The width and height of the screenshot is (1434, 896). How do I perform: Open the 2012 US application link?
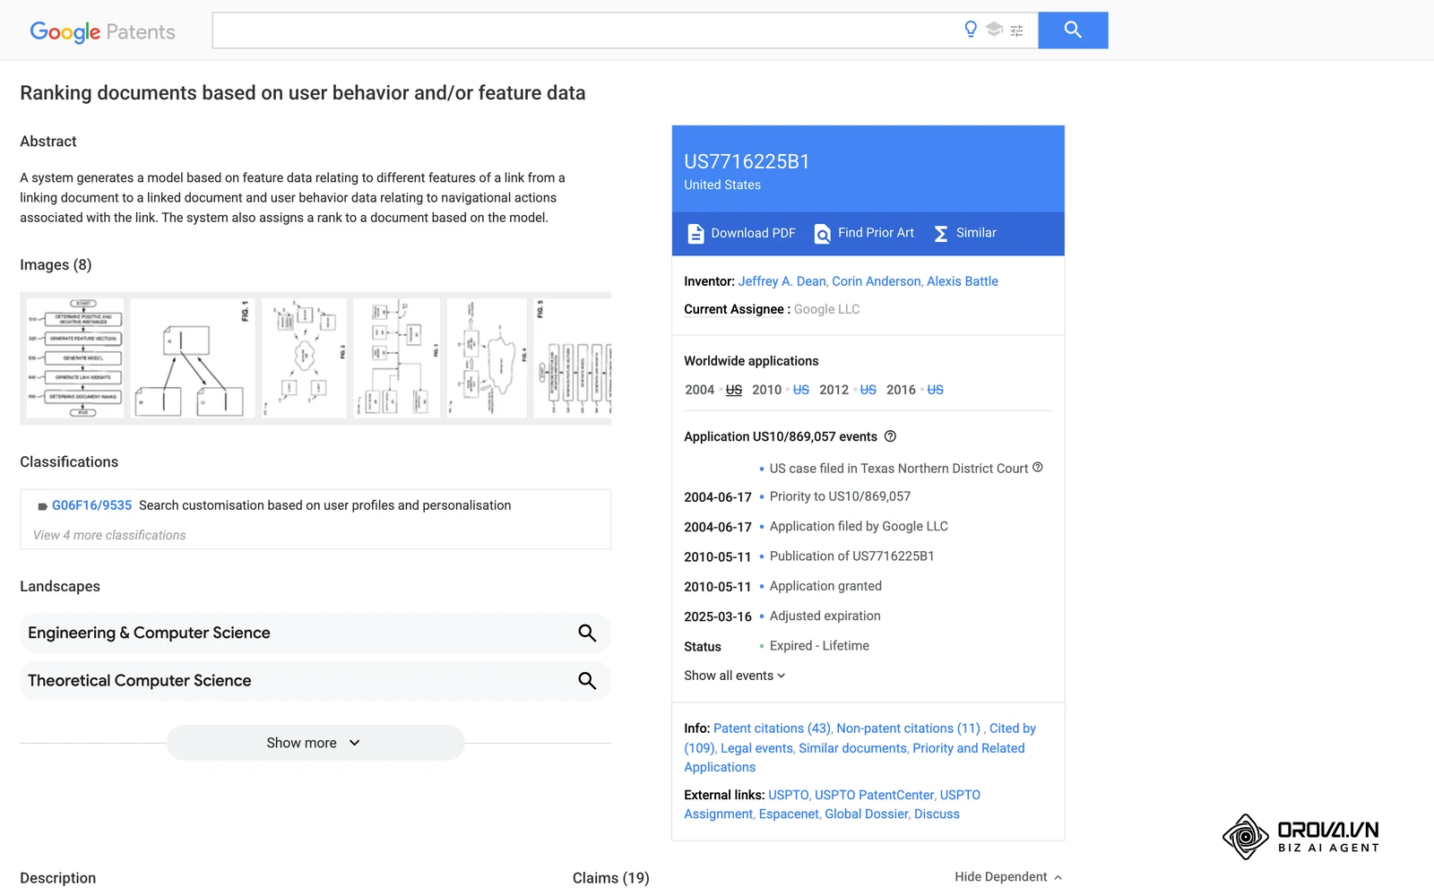tap(868, 390)
